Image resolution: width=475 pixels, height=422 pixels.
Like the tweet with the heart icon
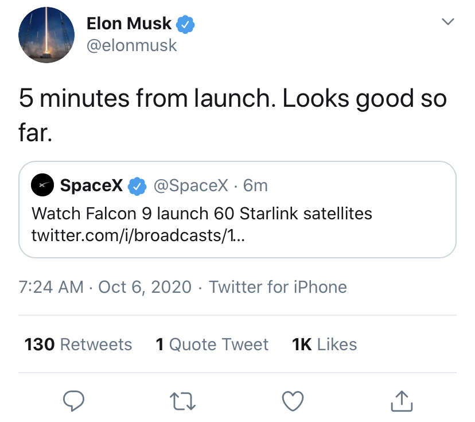click(293, 401)
